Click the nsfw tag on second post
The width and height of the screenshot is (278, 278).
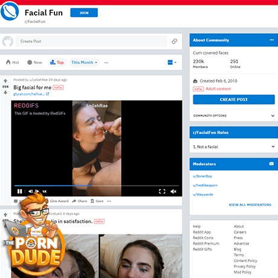[99, 221]
